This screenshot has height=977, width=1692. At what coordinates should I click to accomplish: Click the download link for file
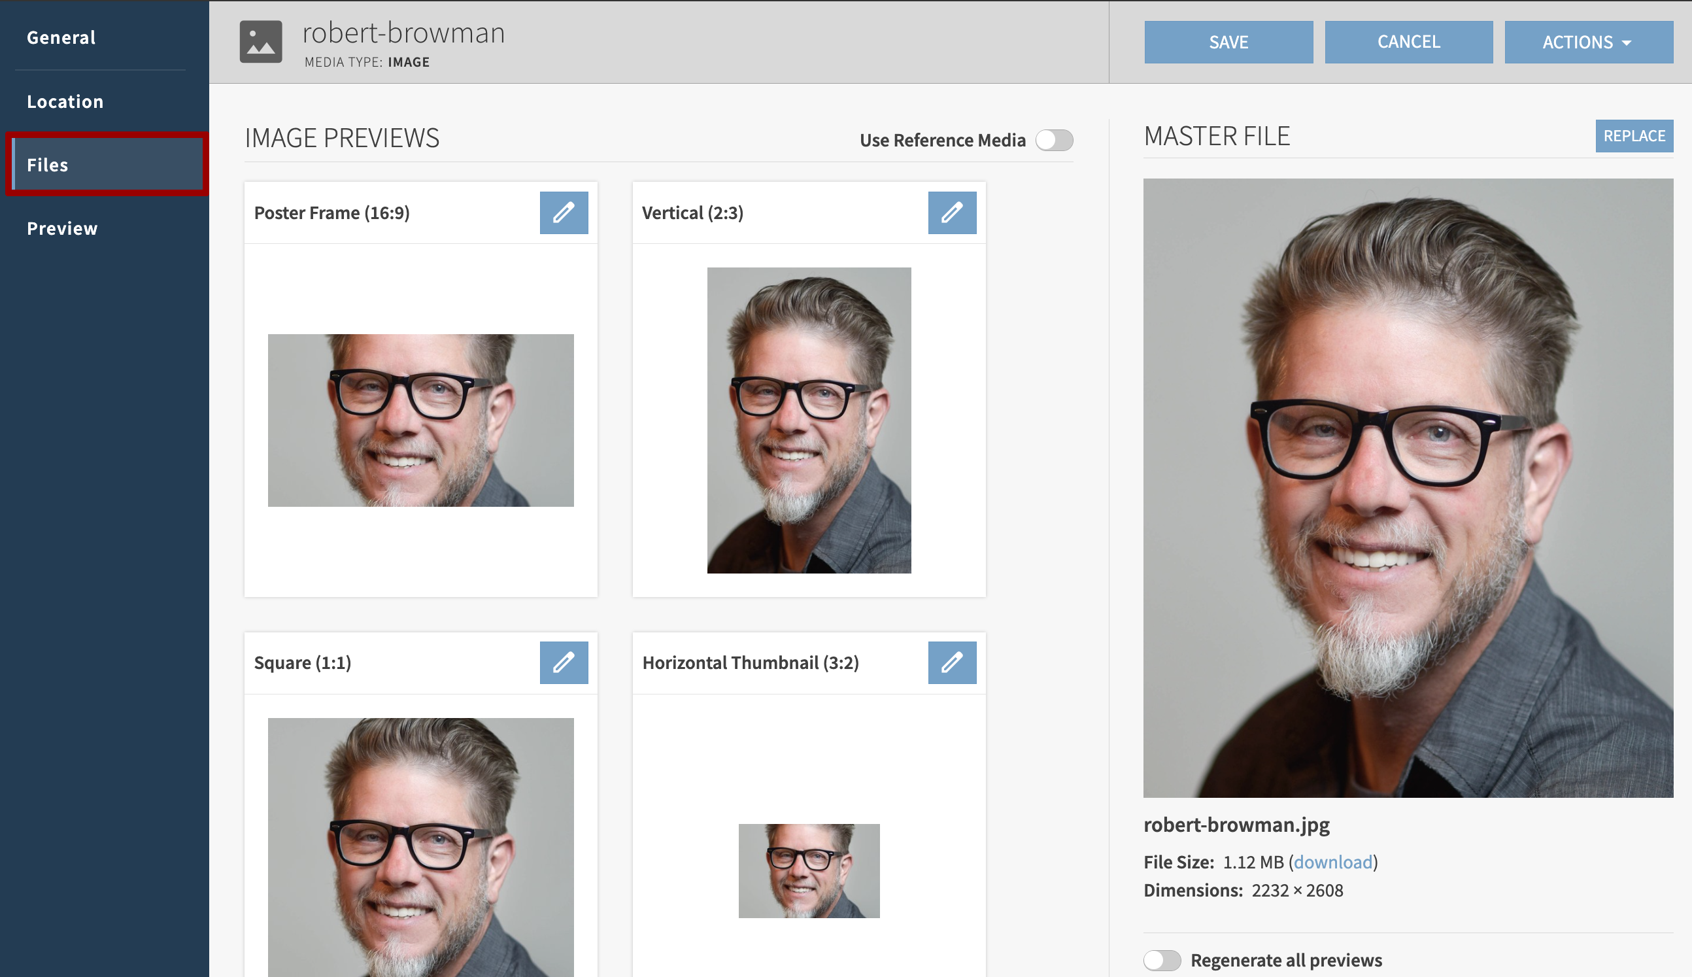click(x=1332, y=862)
